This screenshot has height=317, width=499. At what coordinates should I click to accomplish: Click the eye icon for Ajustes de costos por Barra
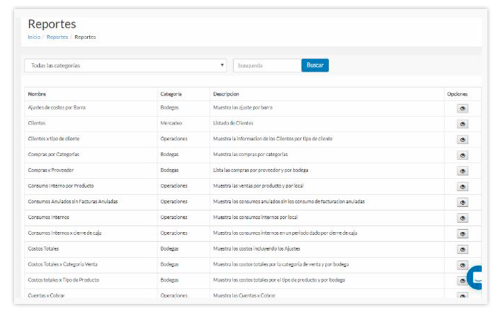[462, 108]
